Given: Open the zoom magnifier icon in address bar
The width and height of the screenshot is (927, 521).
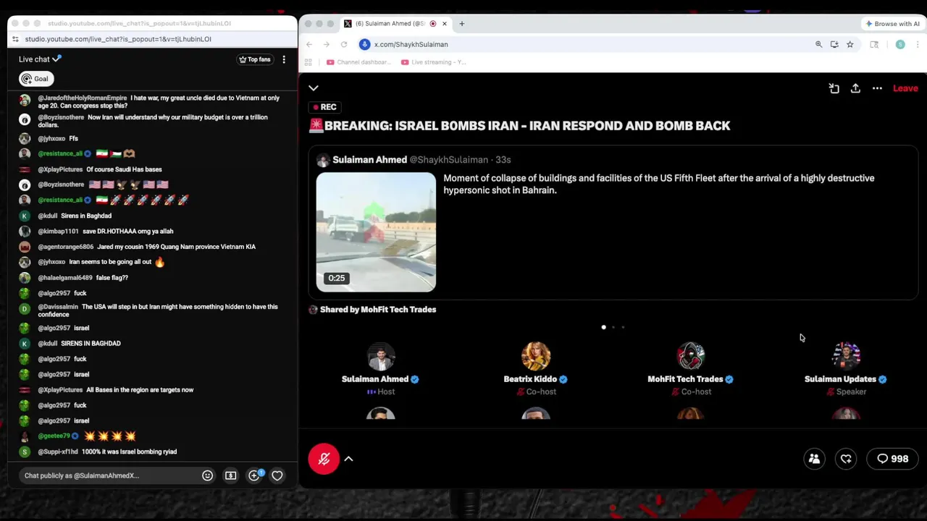Looking at the screenshot, I should [818, 44].
